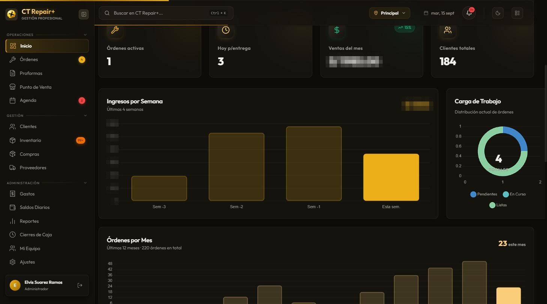Open Cierres de Caja

click(47, 235)
